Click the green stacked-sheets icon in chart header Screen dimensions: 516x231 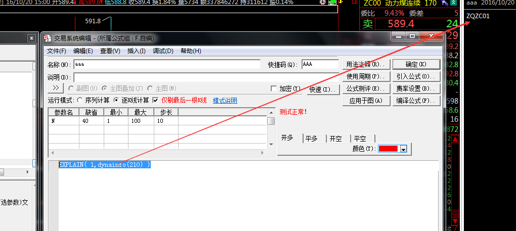pos(332,2)
